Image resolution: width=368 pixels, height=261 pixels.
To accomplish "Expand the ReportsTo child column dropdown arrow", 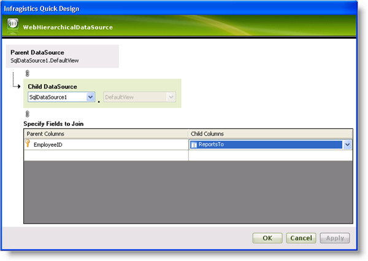I will pos(348,145).
